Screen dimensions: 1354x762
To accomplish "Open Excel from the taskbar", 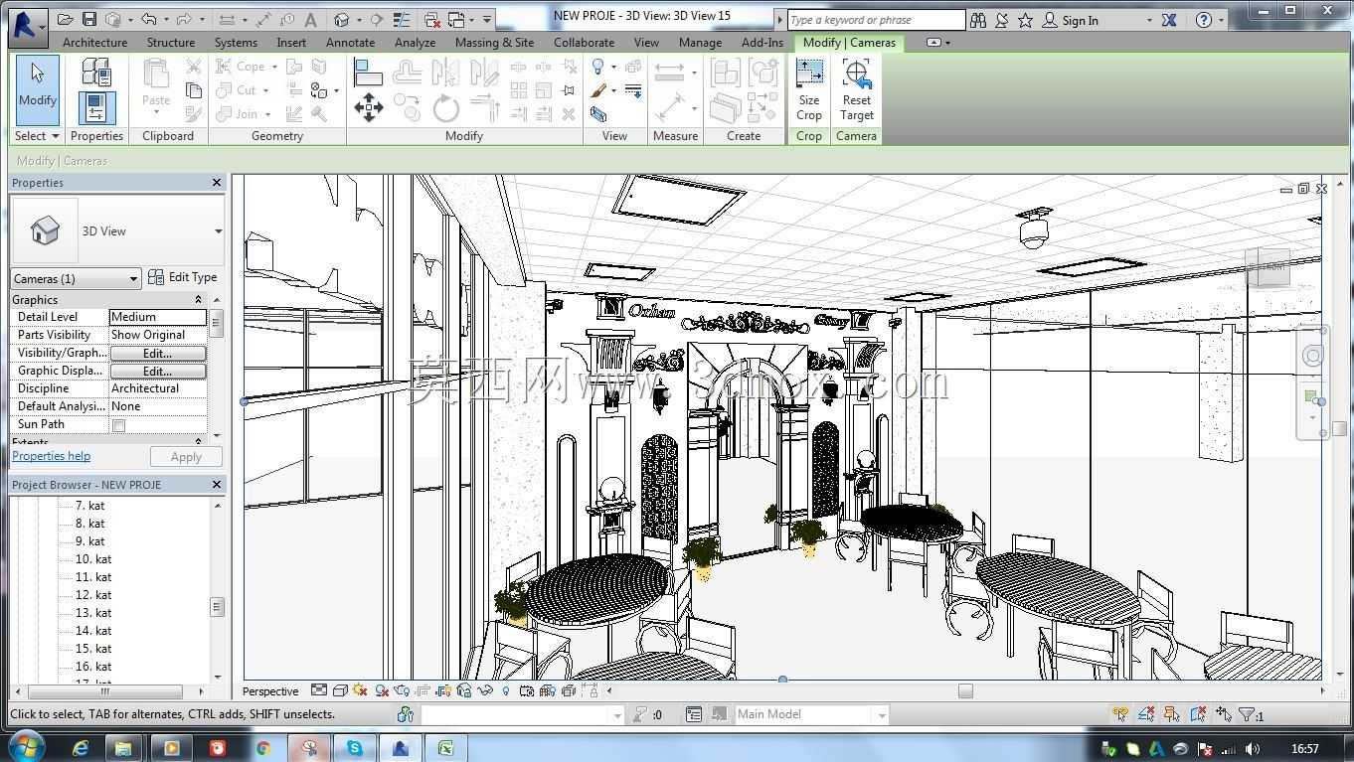I will 445,748.
